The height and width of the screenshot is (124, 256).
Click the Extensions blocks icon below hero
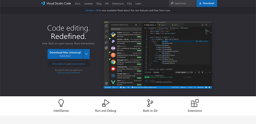coord(195,103)
